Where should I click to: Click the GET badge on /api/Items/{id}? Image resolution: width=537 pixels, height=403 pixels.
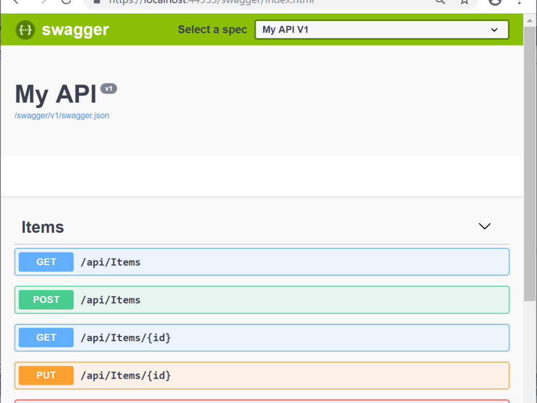click(46, 337)
